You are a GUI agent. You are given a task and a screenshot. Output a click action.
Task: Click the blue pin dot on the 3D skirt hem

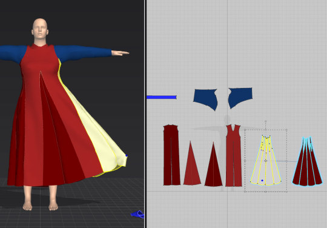tap(127, 156)
